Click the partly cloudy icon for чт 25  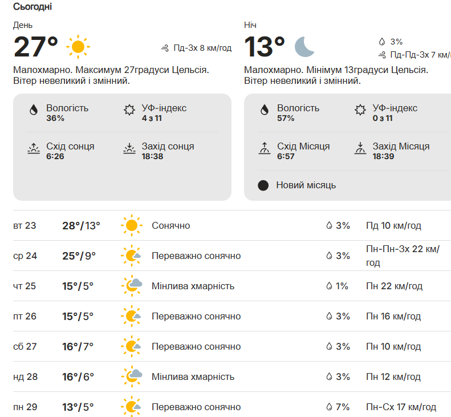point(132,286)
